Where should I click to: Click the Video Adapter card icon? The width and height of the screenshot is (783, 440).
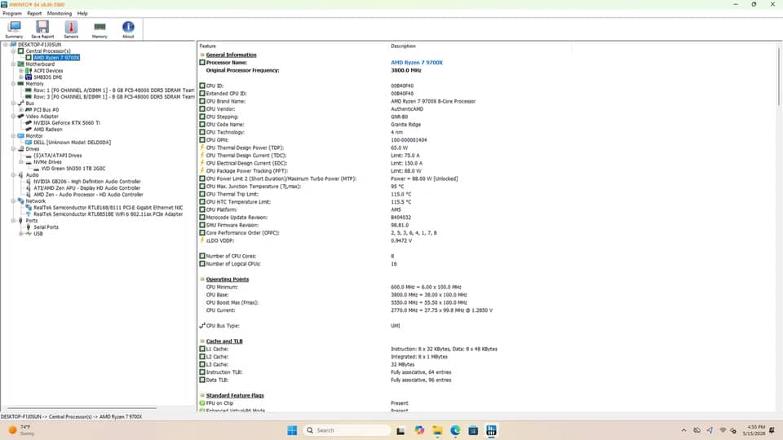[x=21, y=117]
